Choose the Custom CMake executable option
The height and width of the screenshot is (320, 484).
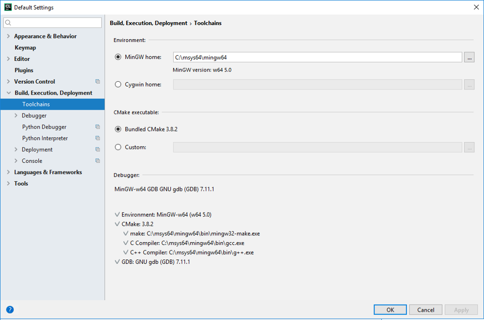coord(118,147)
